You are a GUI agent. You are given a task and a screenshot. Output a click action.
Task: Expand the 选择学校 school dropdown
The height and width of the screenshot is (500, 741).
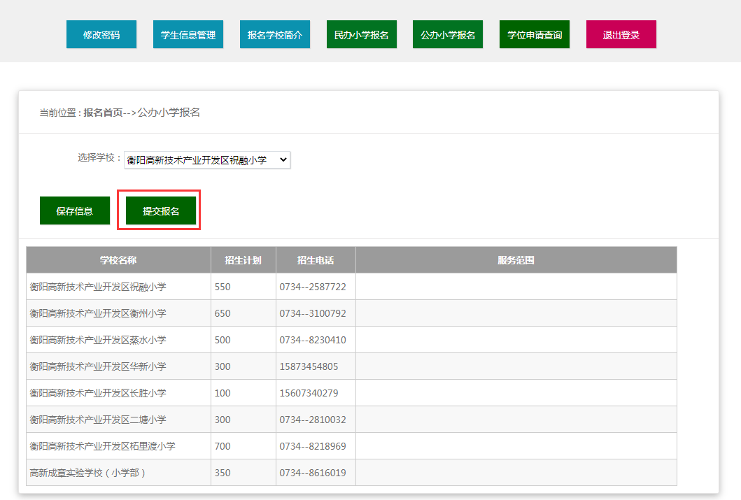pos(207,160)
